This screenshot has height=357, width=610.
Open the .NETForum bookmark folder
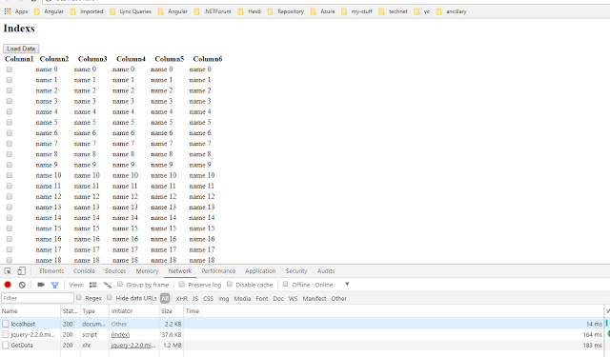[x=173, y=11]
